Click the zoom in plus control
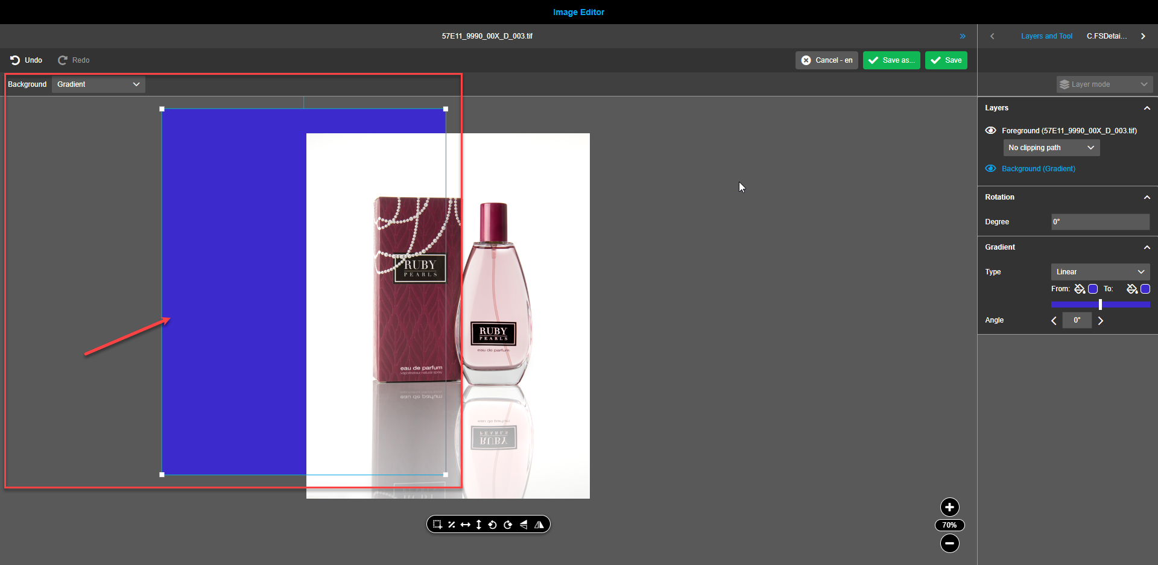The height and width of the screenshot is (565, 1158). (949, 507)
